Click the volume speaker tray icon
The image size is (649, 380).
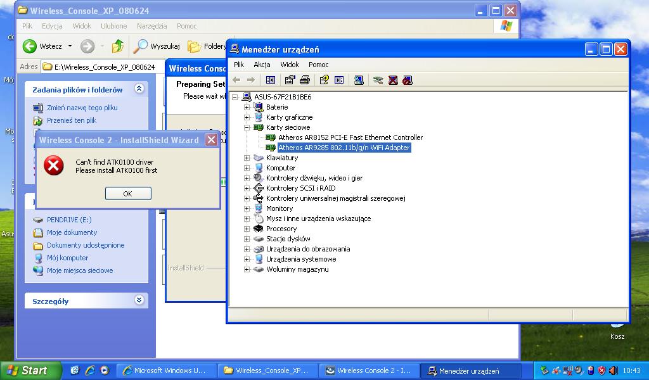pos(614,371)
